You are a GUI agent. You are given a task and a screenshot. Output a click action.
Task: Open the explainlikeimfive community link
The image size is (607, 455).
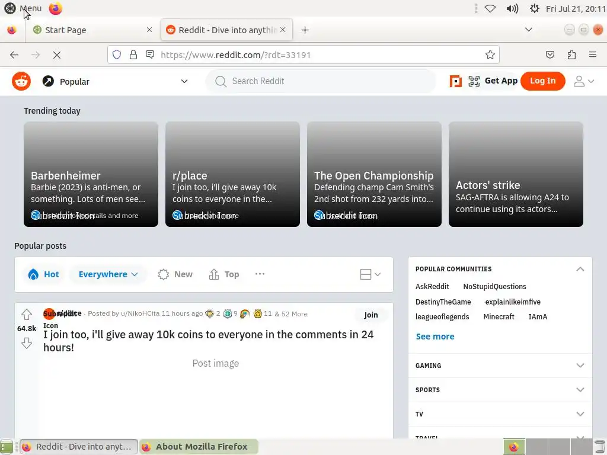513,302
